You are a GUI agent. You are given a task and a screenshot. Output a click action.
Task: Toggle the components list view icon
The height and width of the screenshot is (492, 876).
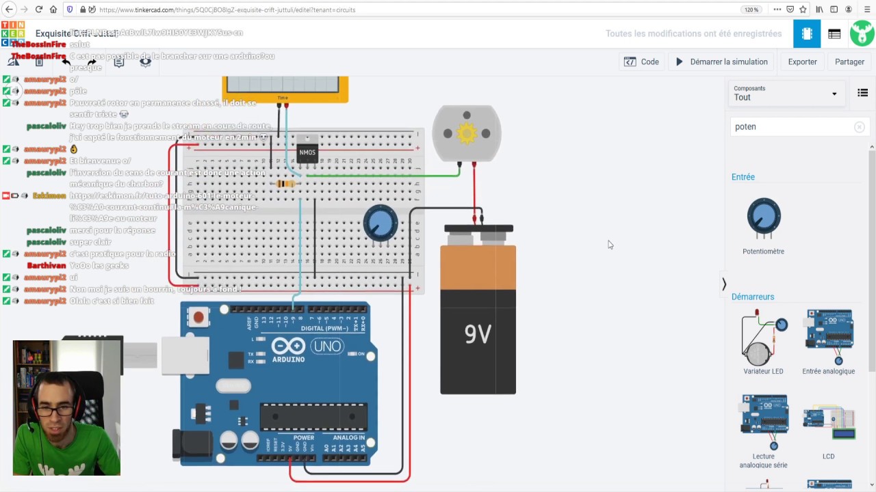pyautogui.click(x=862, y=93)
